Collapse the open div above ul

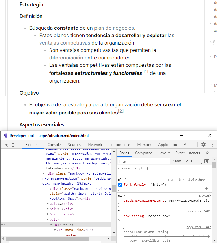coord(47,219)
